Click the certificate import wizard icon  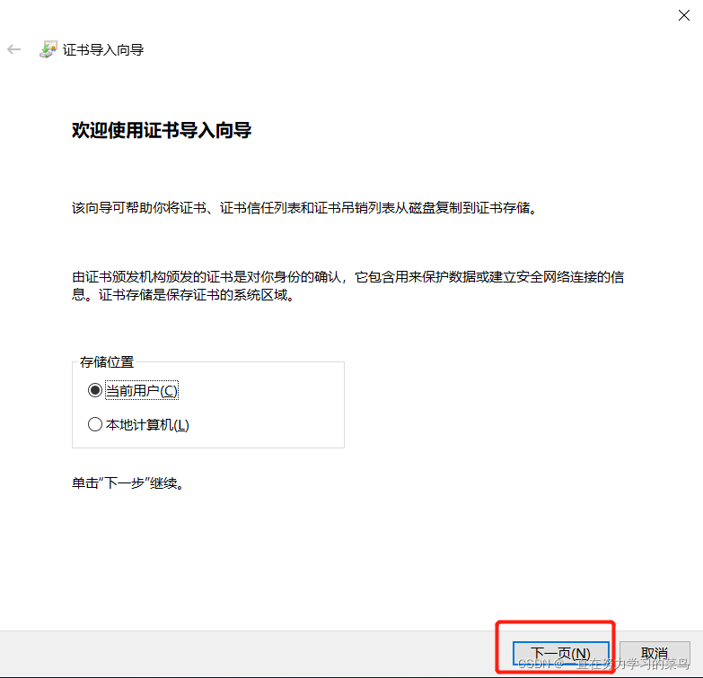(x=48, y=49)
